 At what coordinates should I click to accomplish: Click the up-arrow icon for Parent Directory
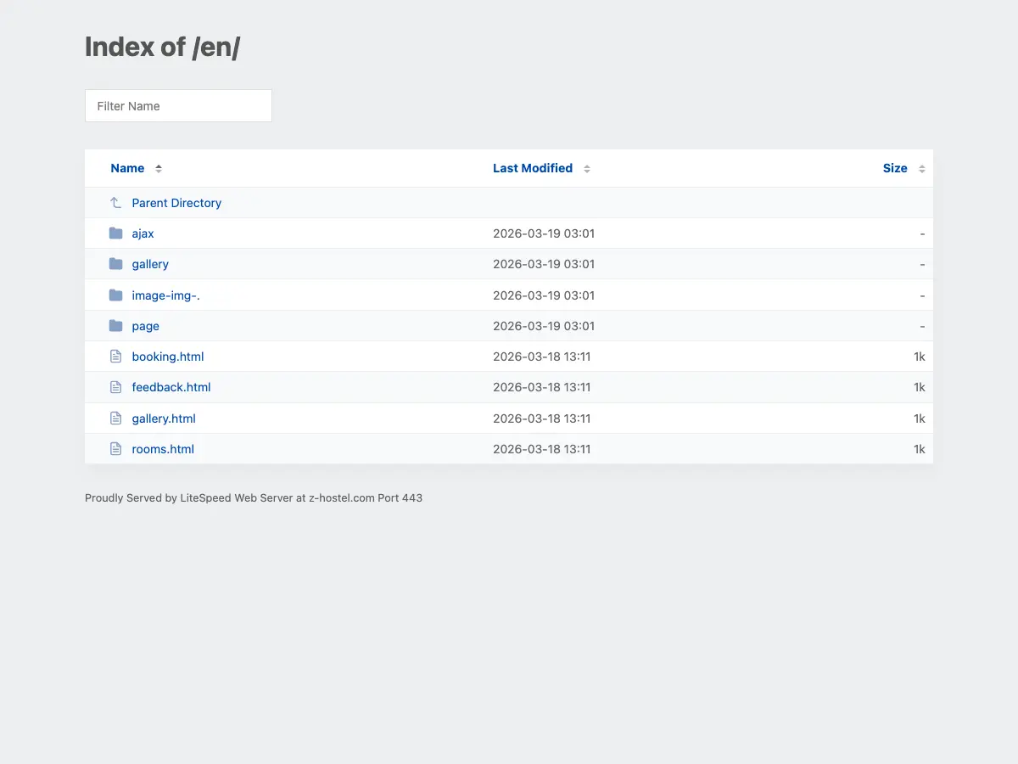(x=116, y=203)
